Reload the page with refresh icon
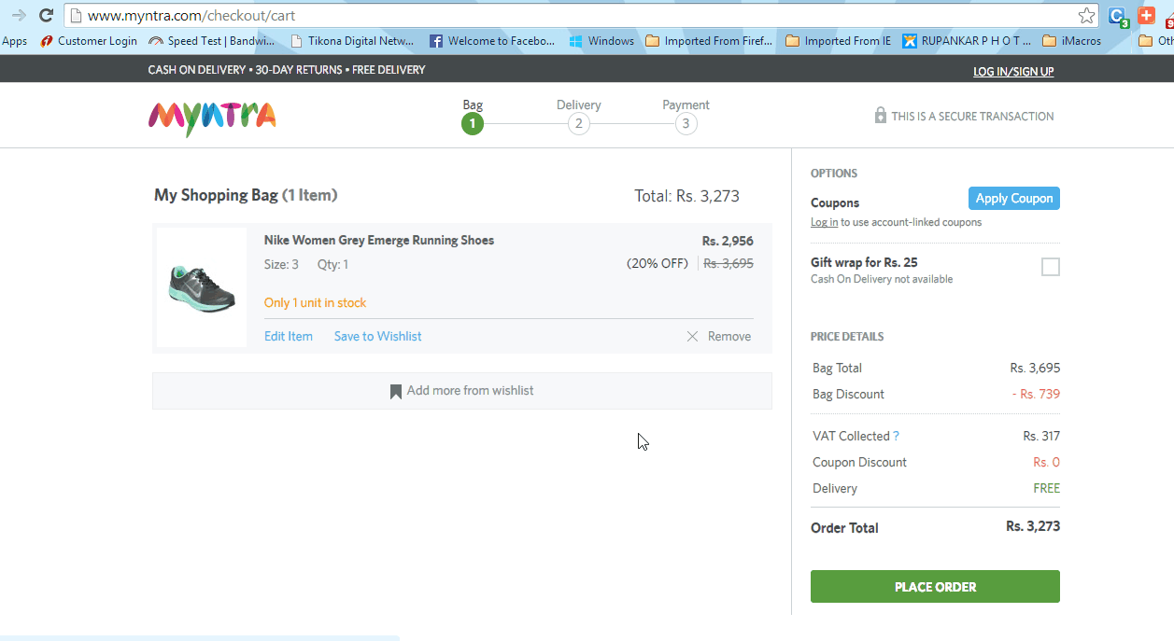The width and height of the screenshot is (1174, 641). click(x=46, y=15)
